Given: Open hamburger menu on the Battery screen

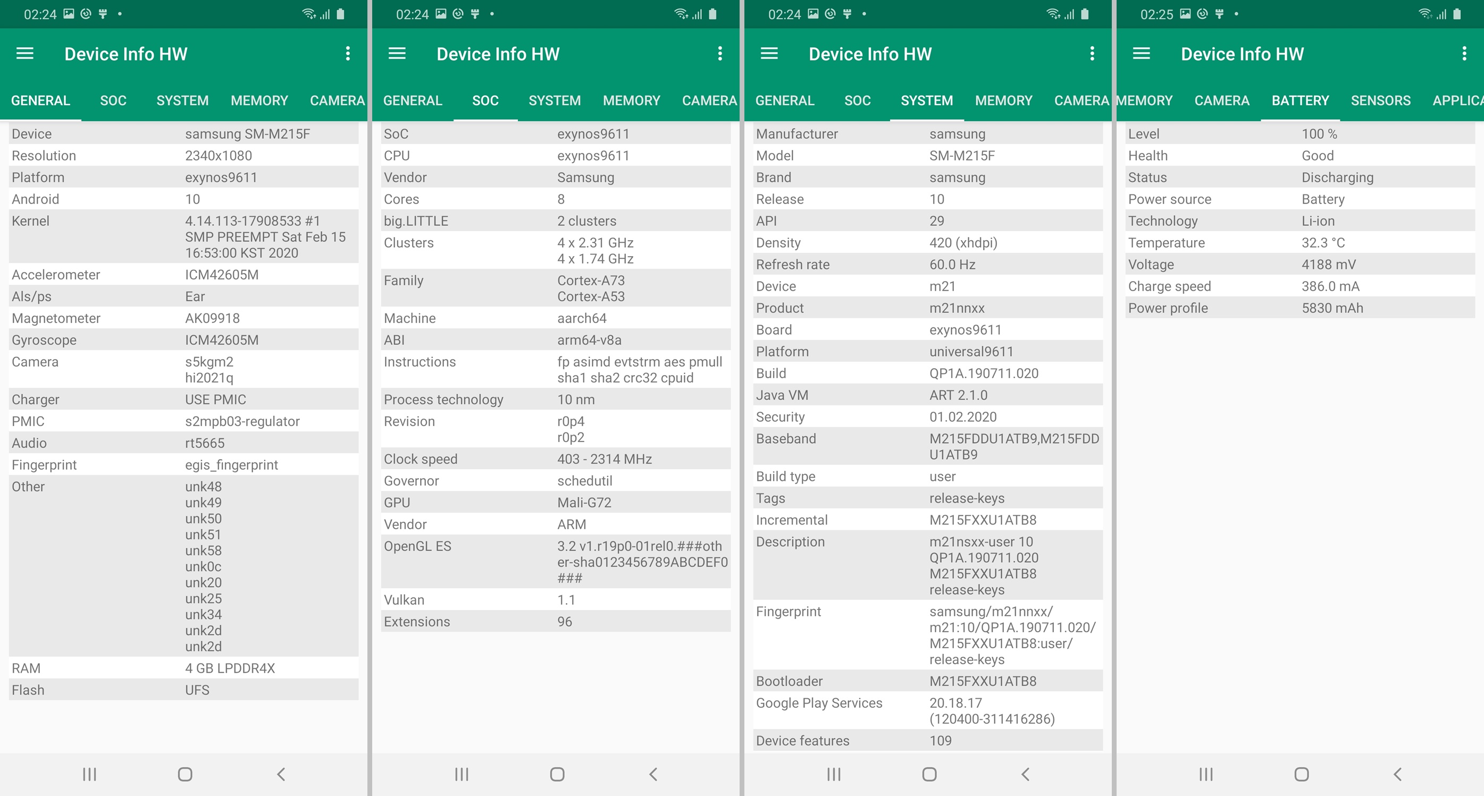Looking at the screenshot, I should (x=1141, y=54).
